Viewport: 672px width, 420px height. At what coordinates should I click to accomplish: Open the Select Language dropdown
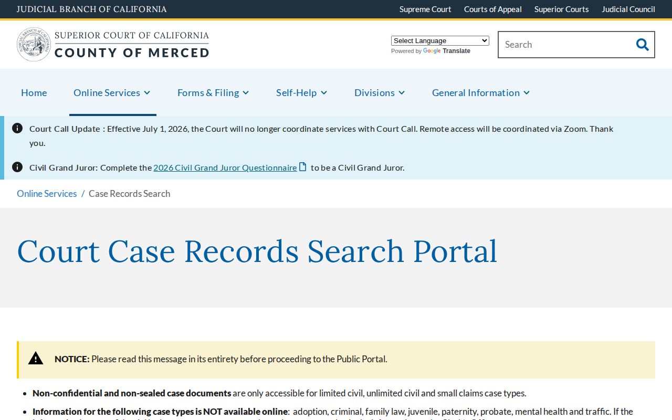[440, 40]
